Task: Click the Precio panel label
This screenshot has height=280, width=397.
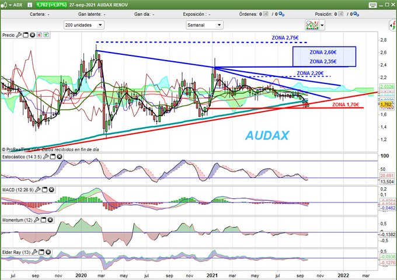Action: tap(9, 35)
